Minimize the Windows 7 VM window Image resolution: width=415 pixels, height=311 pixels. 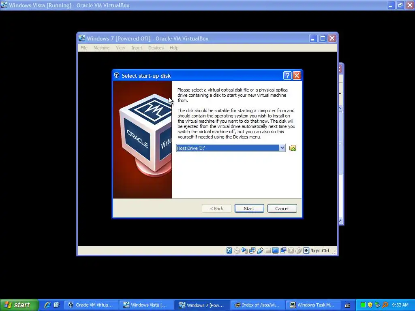(x=313, y=38)
